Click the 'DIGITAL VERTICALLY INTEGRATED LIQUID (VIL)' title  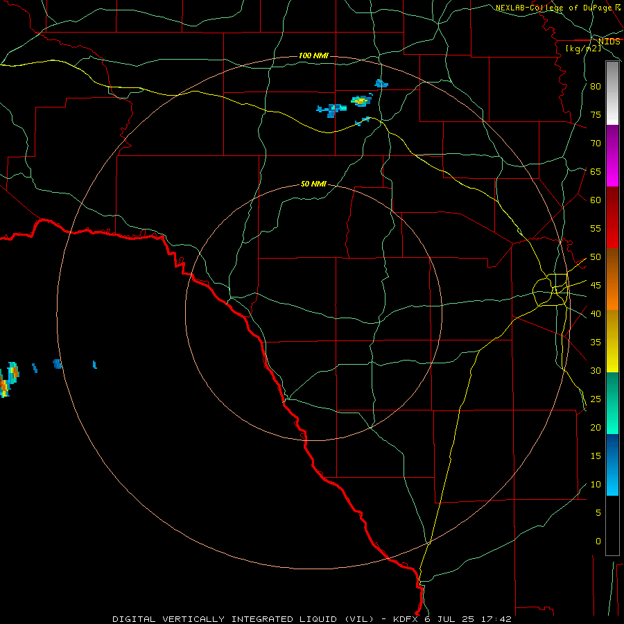point(243,619)
